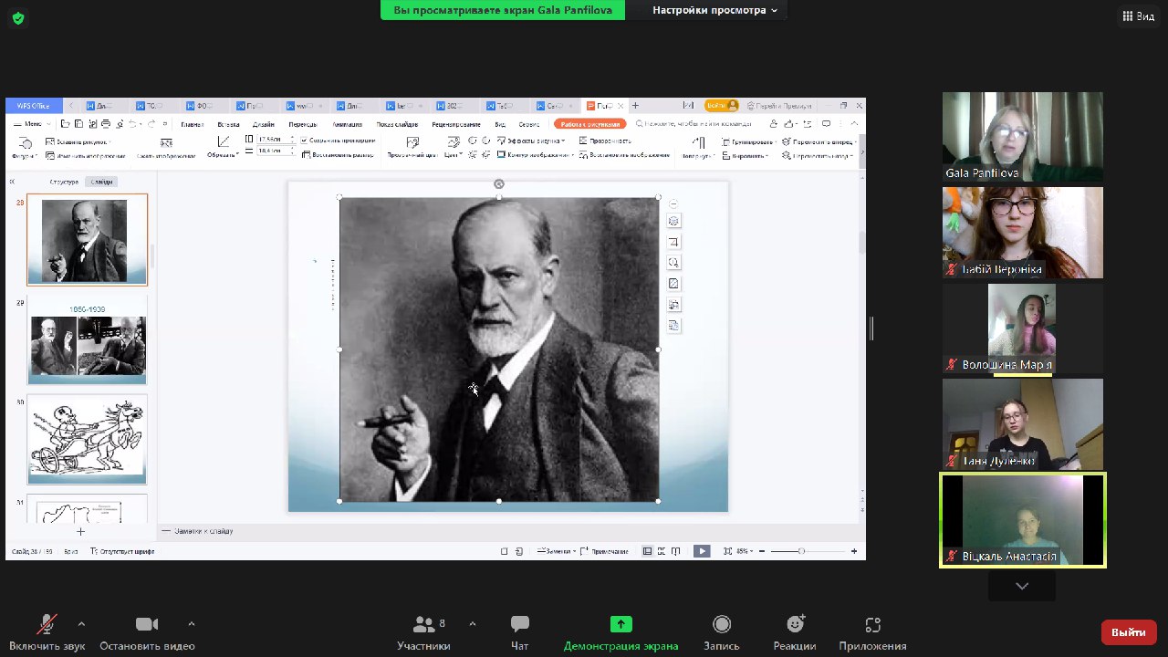Switch to the Структура panel tab

[64, 182]
